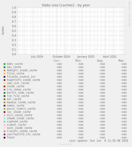The height and width of the screenshot is (147, 132).
Task: Click the 1.0 y-axis tick value
Action: point(14,7)
